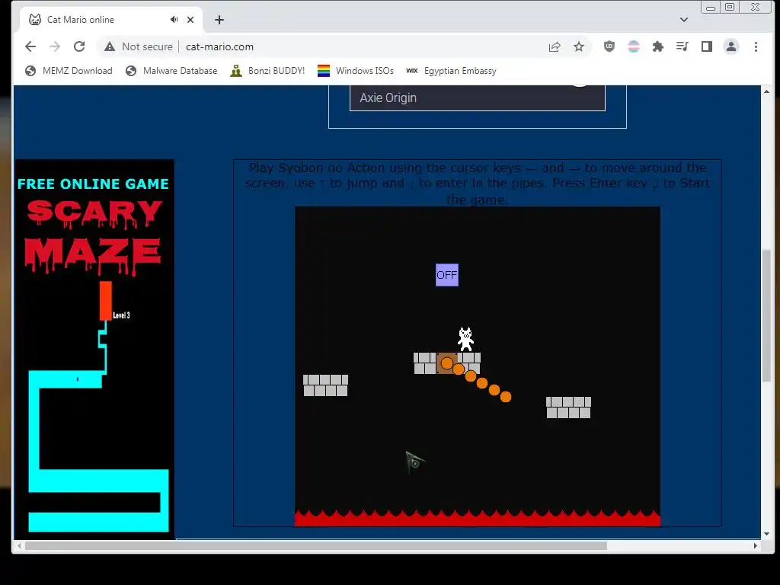
Task: Reload the cat-mario.com page
Action: (x=79, y=46)
